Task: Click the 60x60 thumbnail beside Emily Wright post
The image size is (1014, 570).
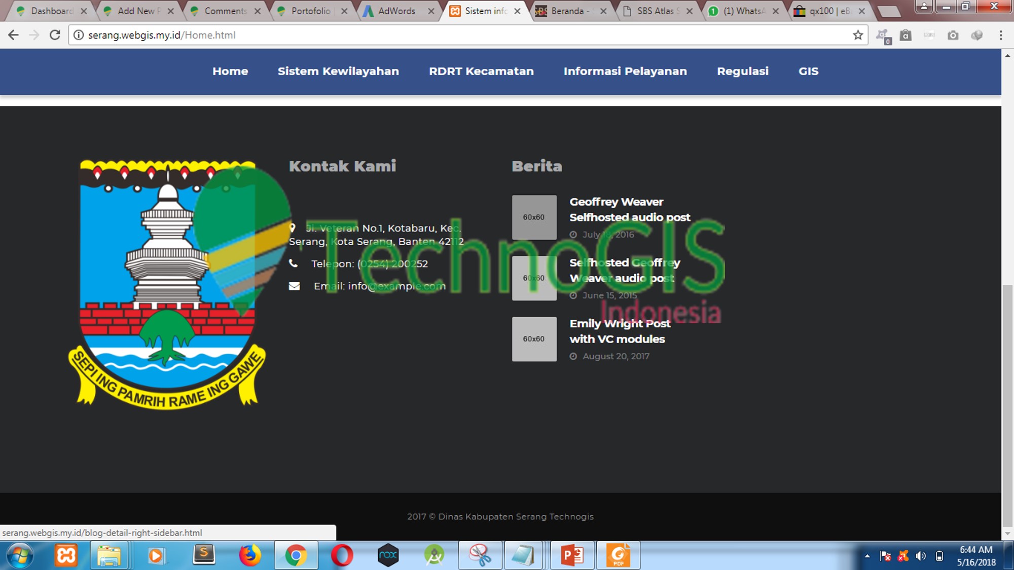Action: pyautogui.click(x=534, y=339)
